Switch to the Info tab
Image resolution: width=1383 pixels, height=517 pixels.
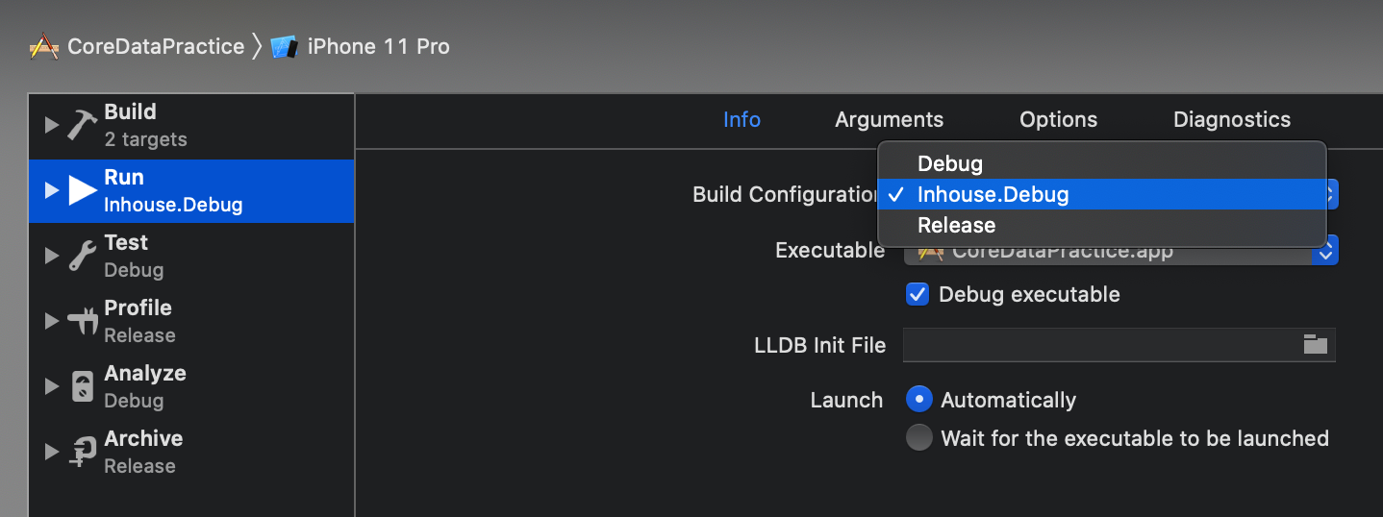pyautogui.click(x=742, y=120)
